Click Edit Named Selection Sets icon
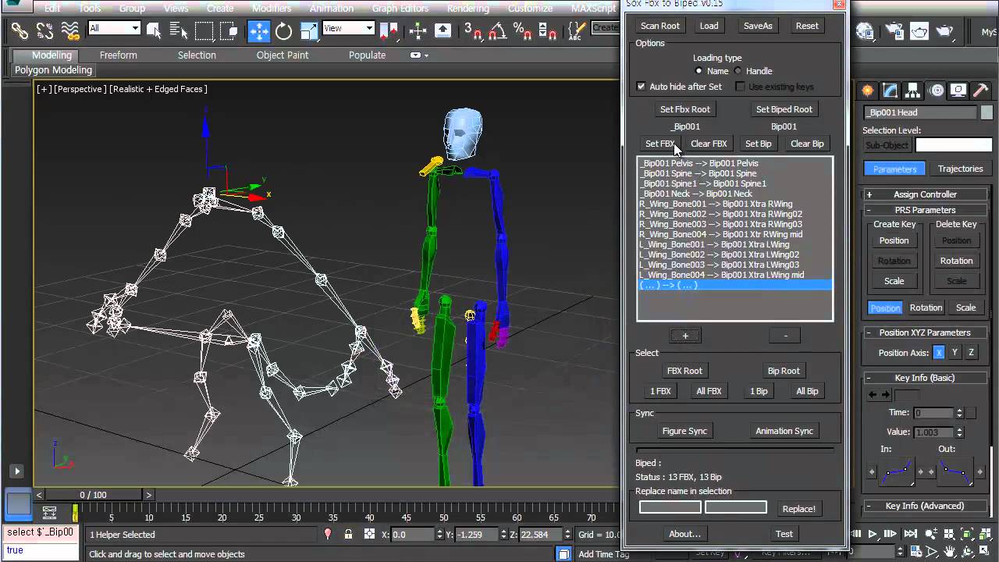 (575, 31)
